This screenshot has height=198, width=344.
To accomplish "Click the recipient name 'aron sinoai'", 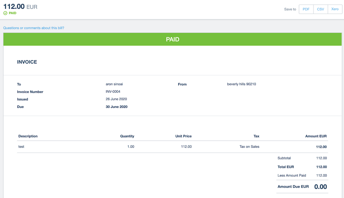I will point(114,84).
